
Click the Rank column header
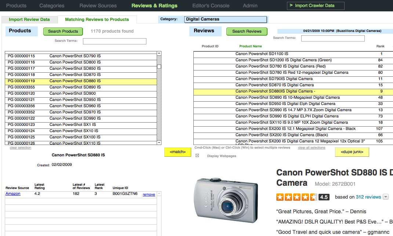[x=380, y=46]
